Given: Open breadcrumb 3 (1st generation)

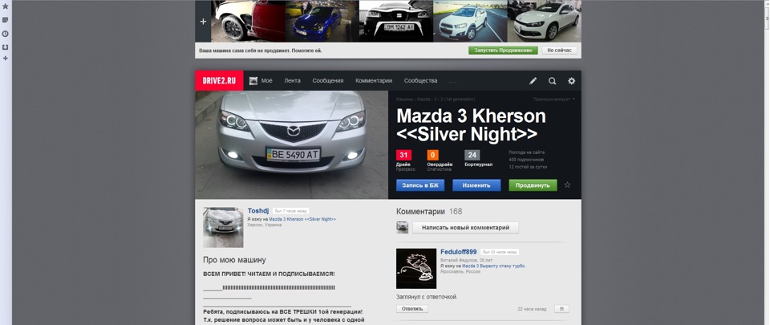Looking at the screenshot, I should 456,100.
